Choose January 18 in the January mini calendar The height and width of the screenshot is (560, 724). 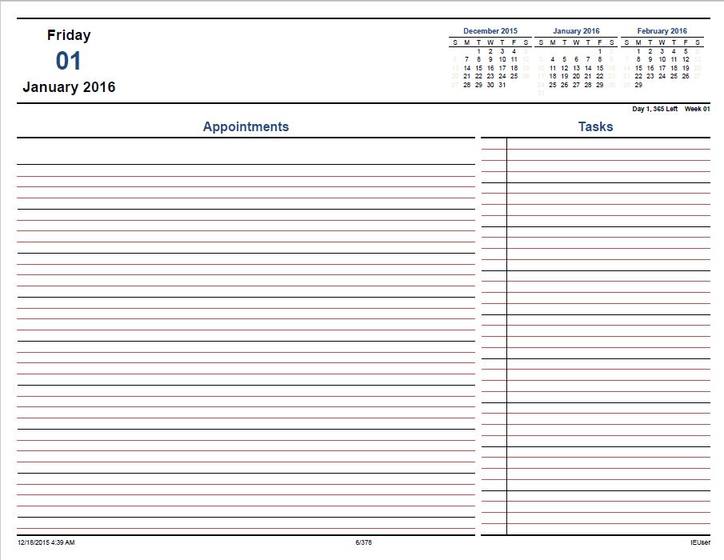[x=552, y=76]
